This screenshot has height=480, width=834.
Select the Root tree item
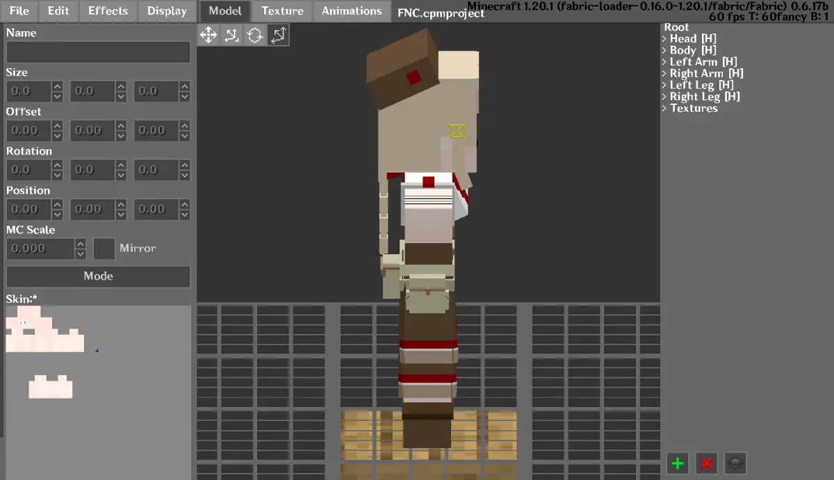pyautogui.click(x=677, y=27)
